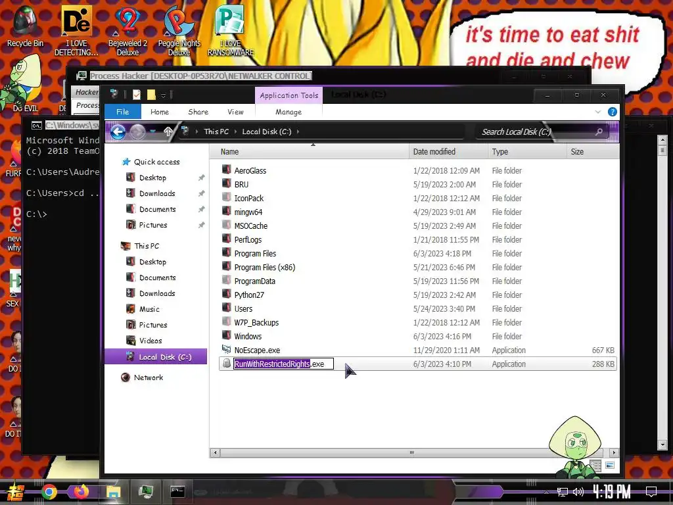Open the Peggle Nights Deluxe shortcut

(x=179, y=30)
